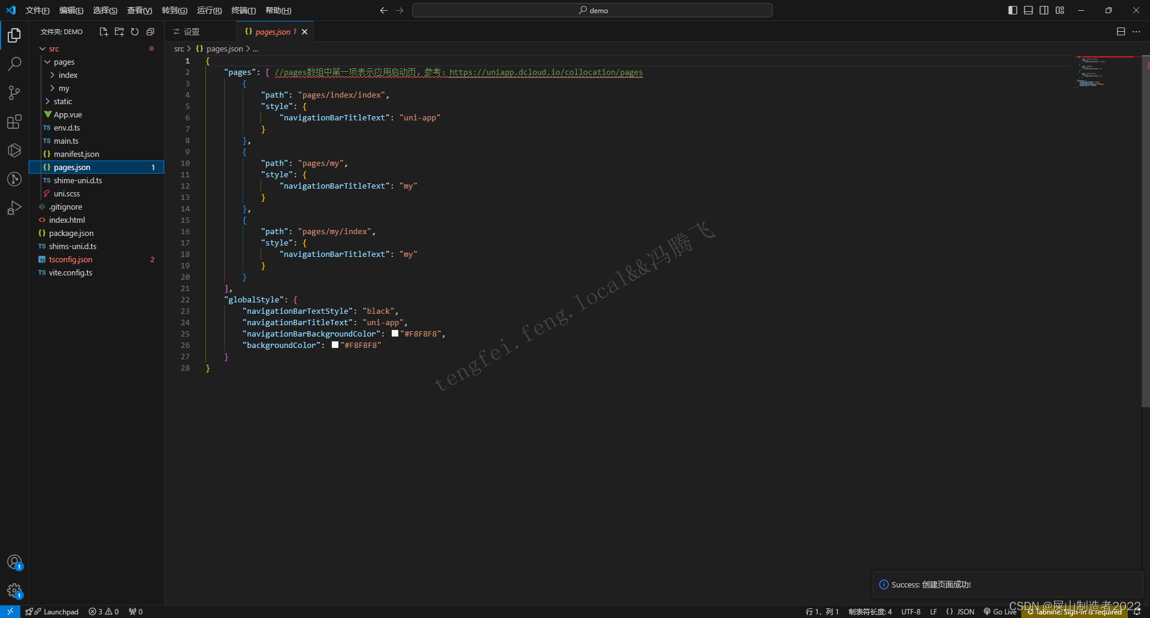
Task: Open the Source Control view
Action: [x=14, y=93]
